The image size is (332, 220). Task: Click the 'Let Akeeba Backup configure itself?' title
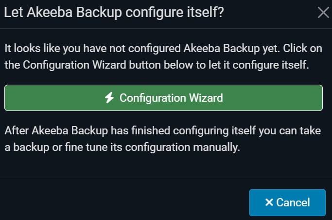point(114,12)
